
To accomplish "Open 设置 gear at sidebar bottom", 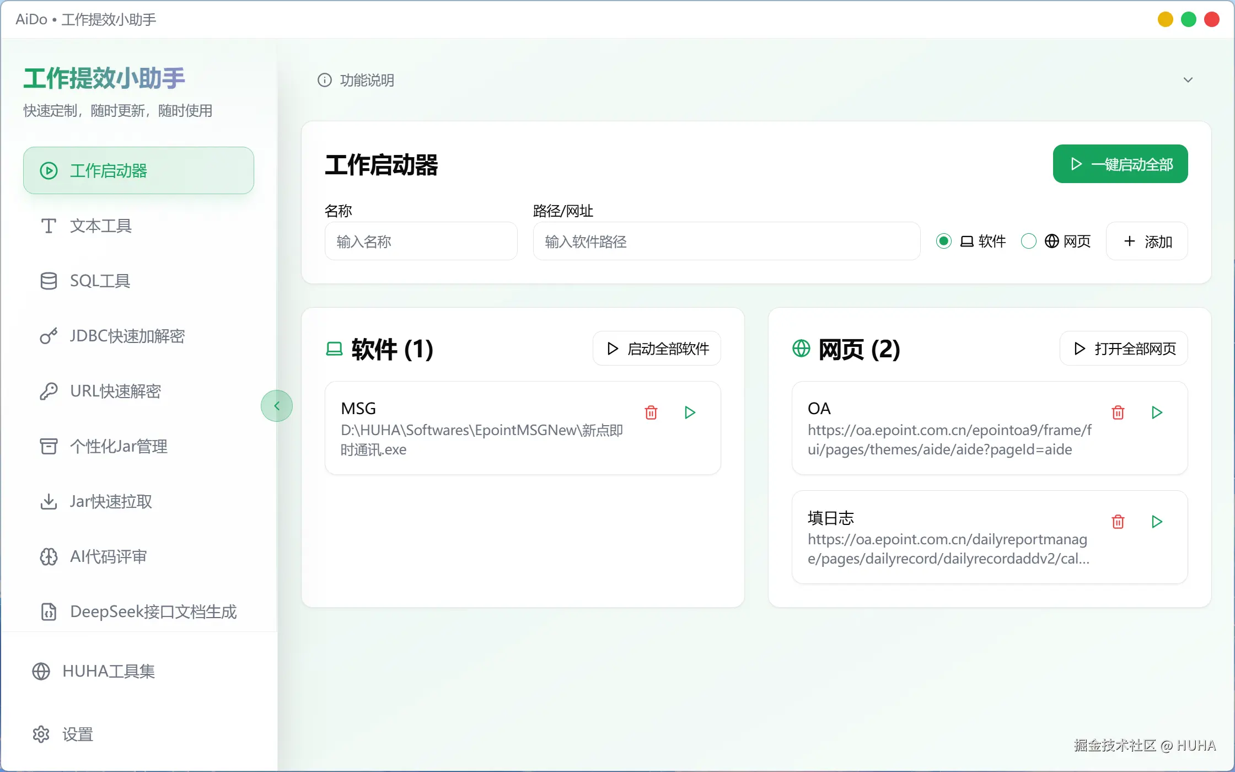I will (41, 735).
